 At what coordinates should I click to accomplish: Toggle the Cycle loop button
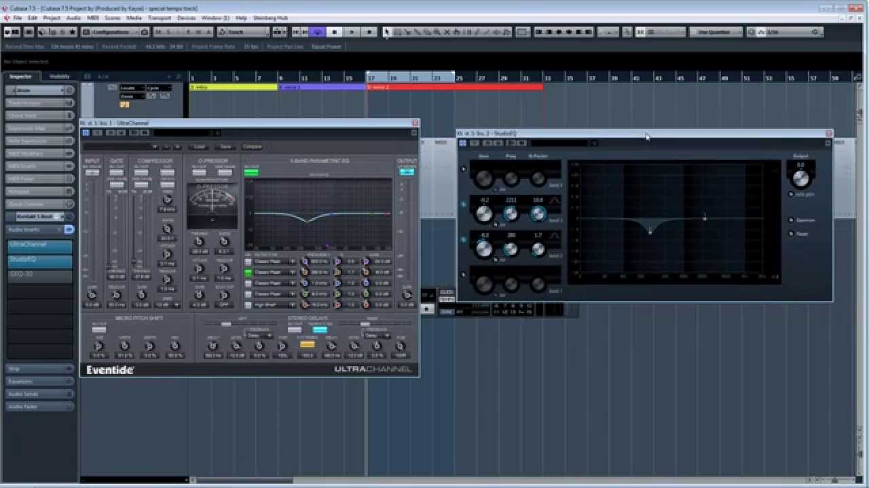[x=317, y=32]
